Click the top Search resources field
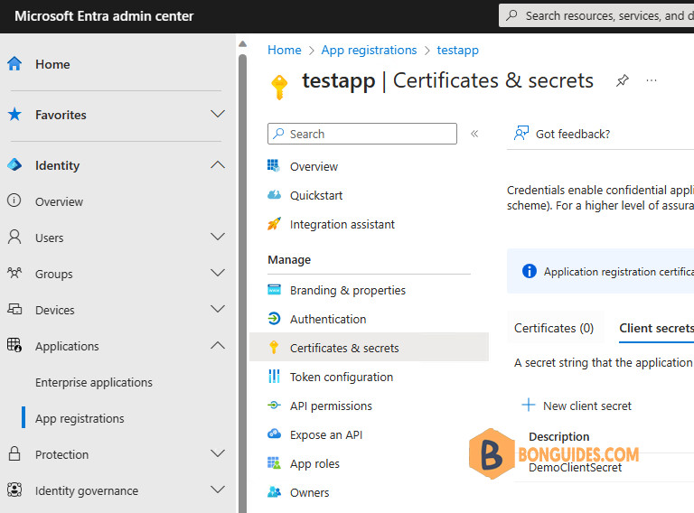This screenshot has width=694, height=513. coord(596,15)
